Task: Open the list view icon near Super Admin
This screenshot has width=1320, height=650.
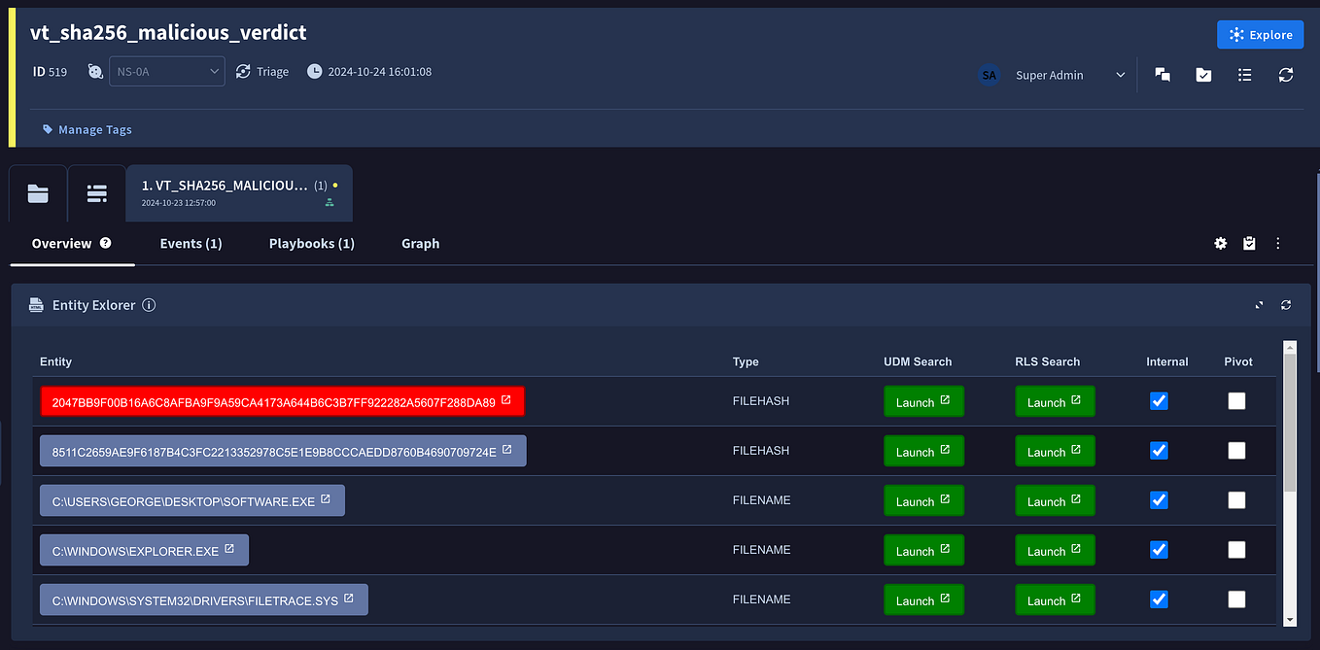Action: [1244, 75]
